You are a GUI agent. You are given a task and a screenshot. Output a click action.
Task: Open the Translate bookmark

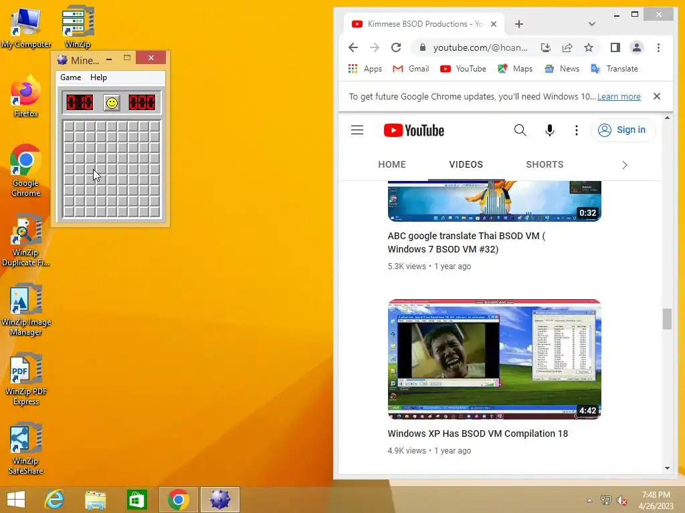tap(614, 69)
